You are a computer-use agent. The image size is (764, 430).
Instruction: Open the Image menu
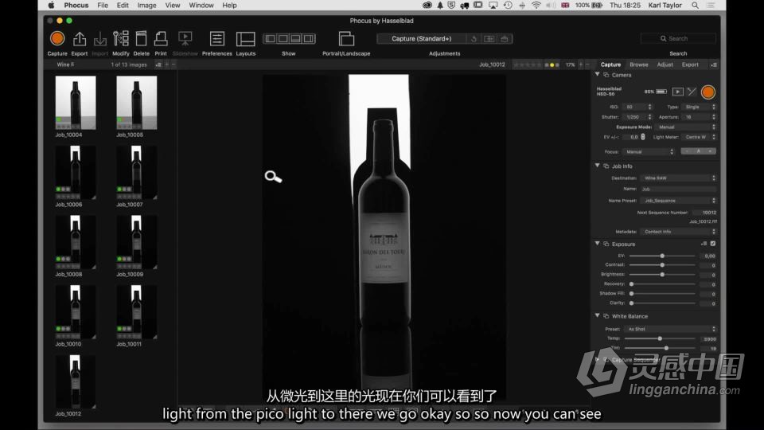pyautogui.click(x=146, y=6)
